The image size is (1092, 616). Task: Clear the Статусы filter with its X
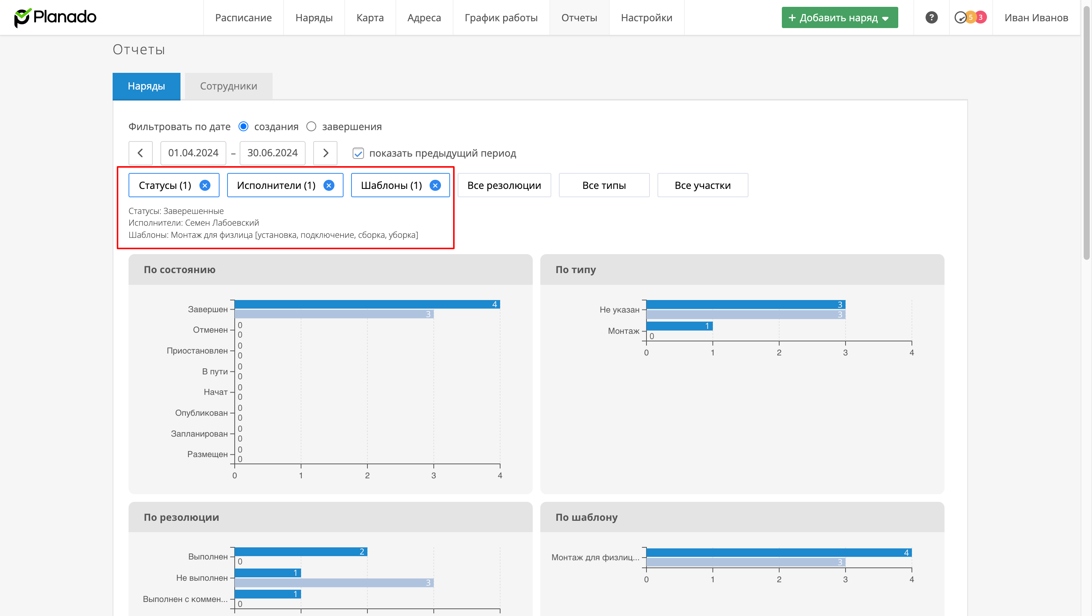point(205,185)
